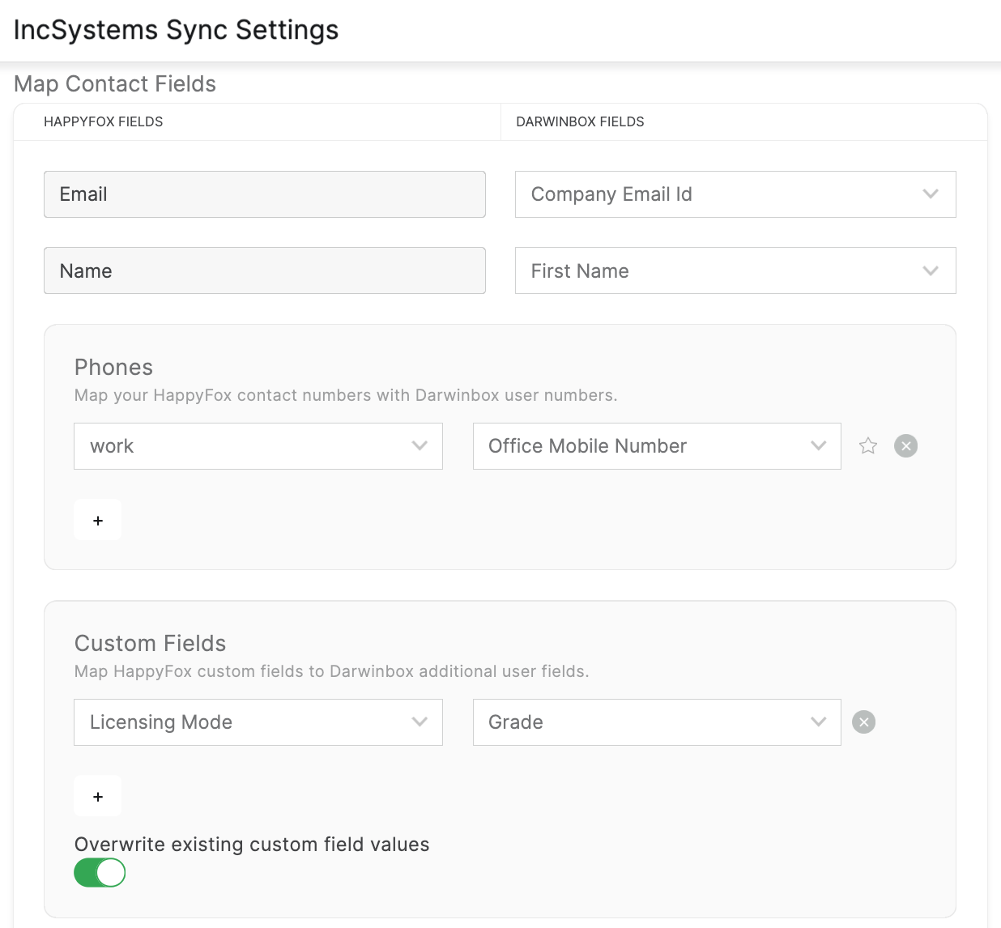This screenshot has height=928, width=1001.
Task: Click the Email HappyFox field
Action: point(265,194)
